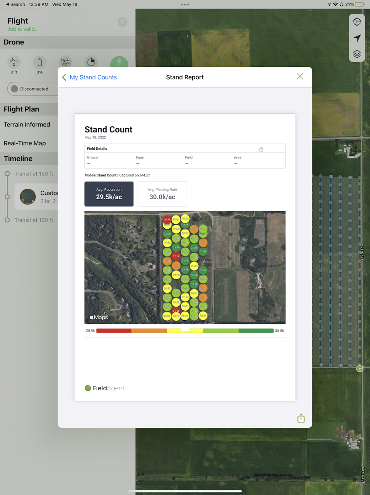Return to Search in the status bar
Screen dimensions: 370x495
click(x=15, y=4)
